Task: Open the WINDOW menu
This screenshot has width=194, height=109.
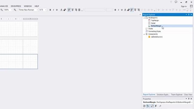Action: tap(28, 6)
